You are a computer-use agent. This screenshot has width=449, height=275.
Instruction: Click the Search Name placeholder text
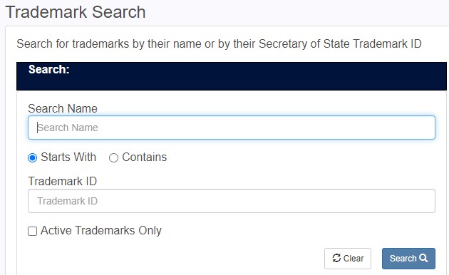coord(68,128)
